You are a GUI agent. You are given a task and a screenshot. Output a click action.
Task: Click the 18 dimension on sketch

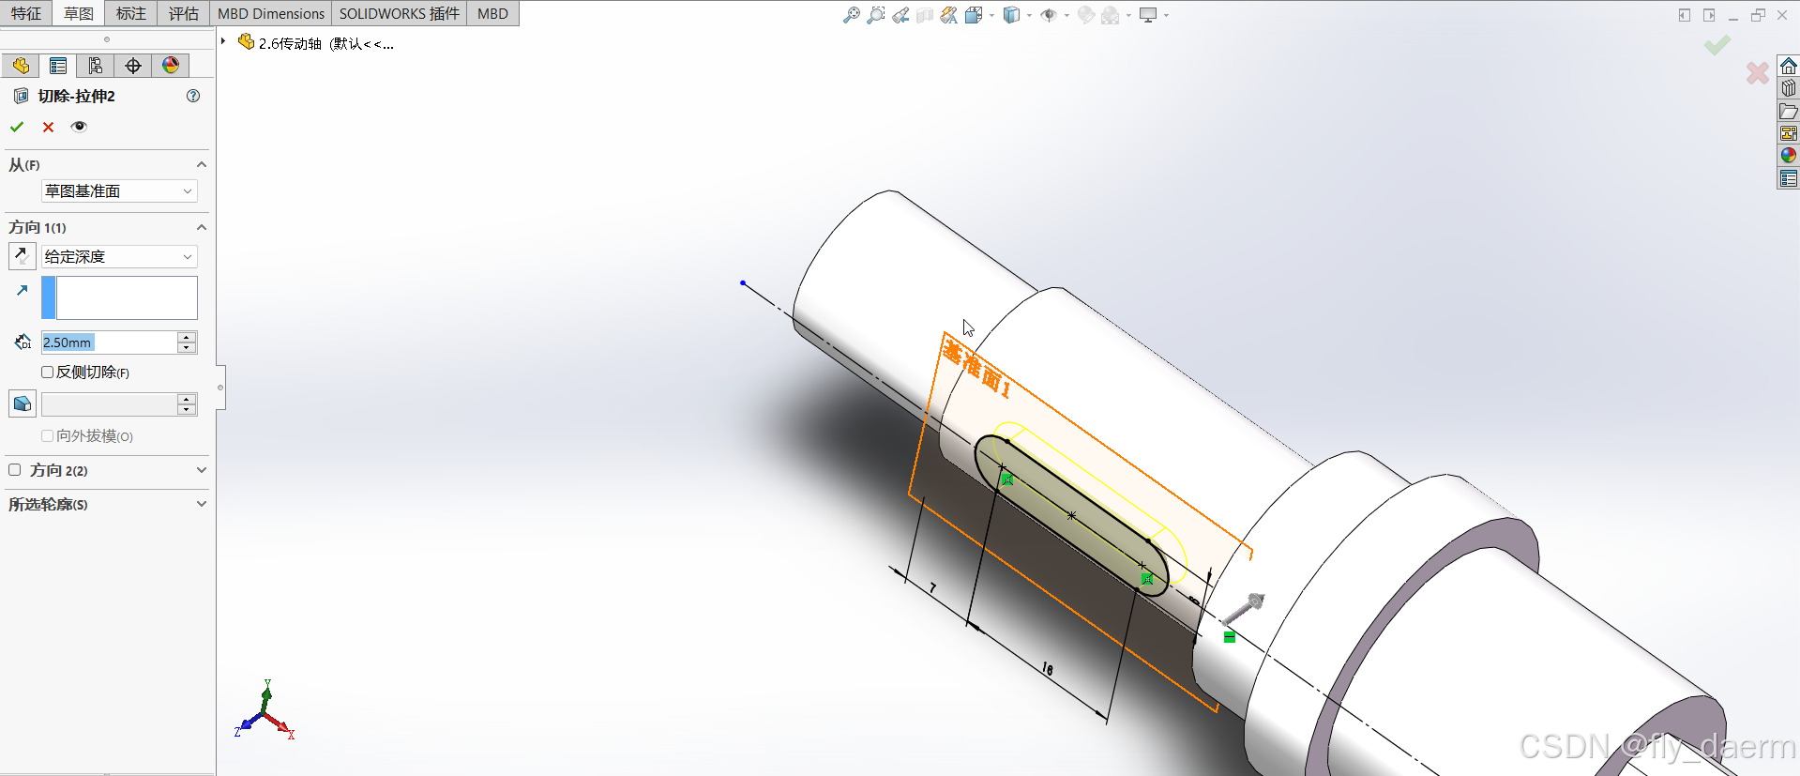(x=1048, y=669)
